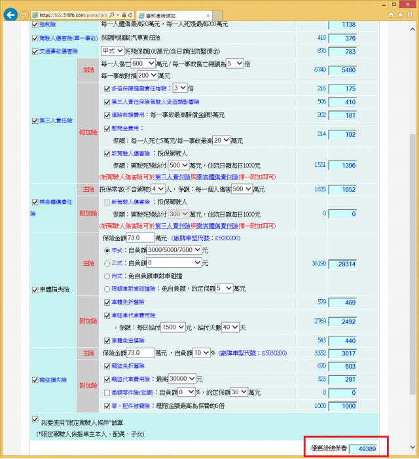
Task: Toggle 零、配件被竊險 checkbox
Action: pos(107,407)
